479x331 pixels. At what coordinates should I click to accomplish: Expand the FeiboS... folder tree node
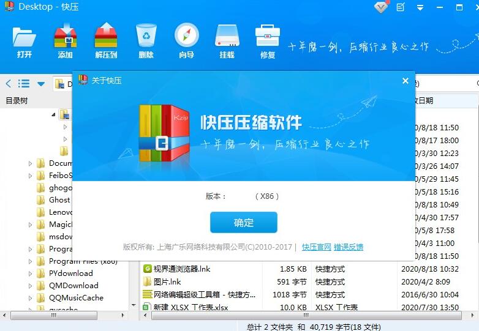30,176
